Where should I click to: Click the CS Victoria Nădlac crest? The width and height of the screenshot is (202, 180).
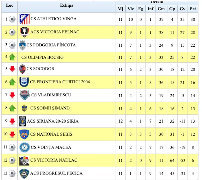(x=24, y=160)
